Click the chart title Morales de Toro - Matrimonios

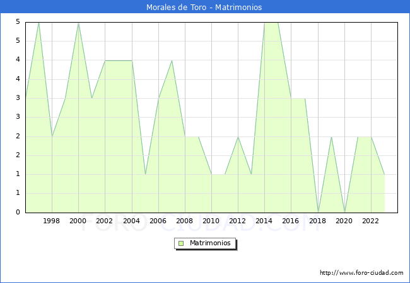[x=204, y=8]
